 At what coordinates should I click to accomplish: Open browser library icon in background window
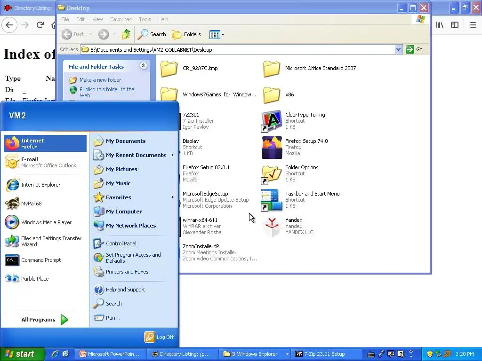[440, 25]
